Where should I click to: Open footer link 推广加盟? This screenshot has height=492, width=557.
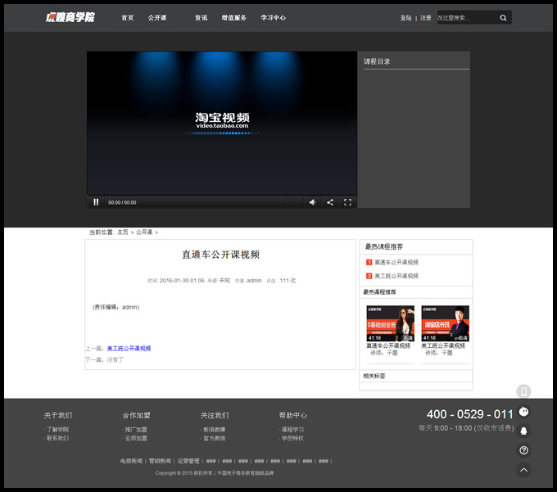pyautogui.click(x=136, y=430)
